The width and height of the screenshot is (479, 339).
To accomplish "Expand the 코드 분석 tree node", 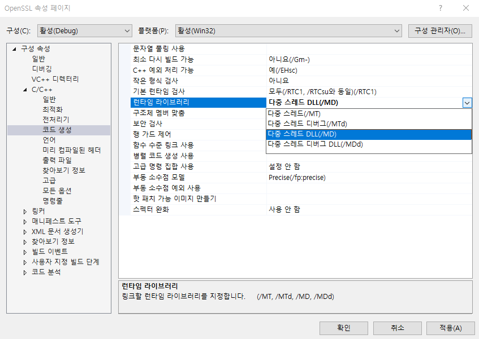I will click(25, 272).
